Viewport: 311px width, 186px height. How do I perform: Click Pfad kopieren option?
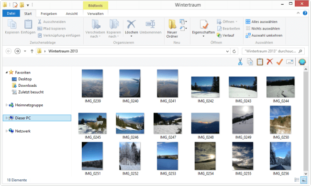[x=52, y=29]
